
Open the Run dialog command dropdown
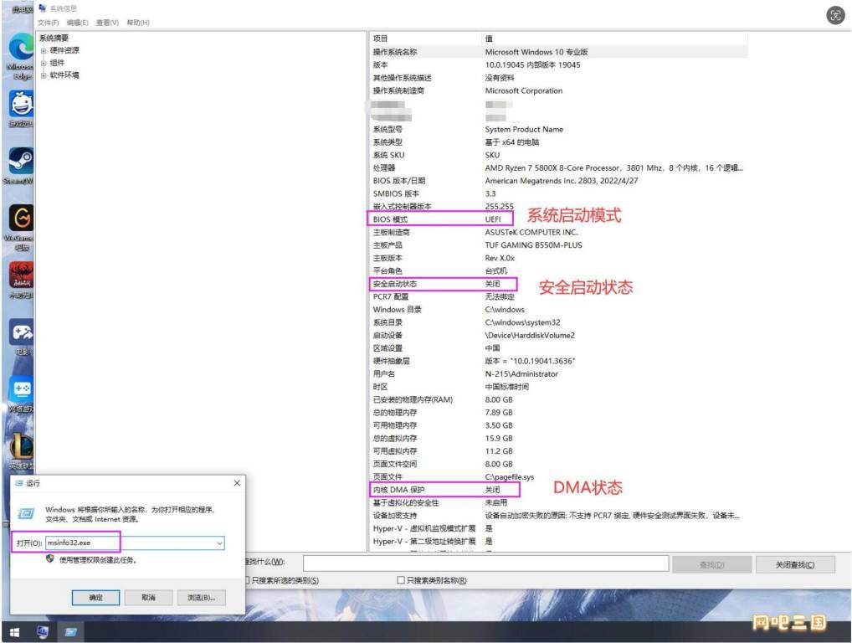tap(219, 543)
